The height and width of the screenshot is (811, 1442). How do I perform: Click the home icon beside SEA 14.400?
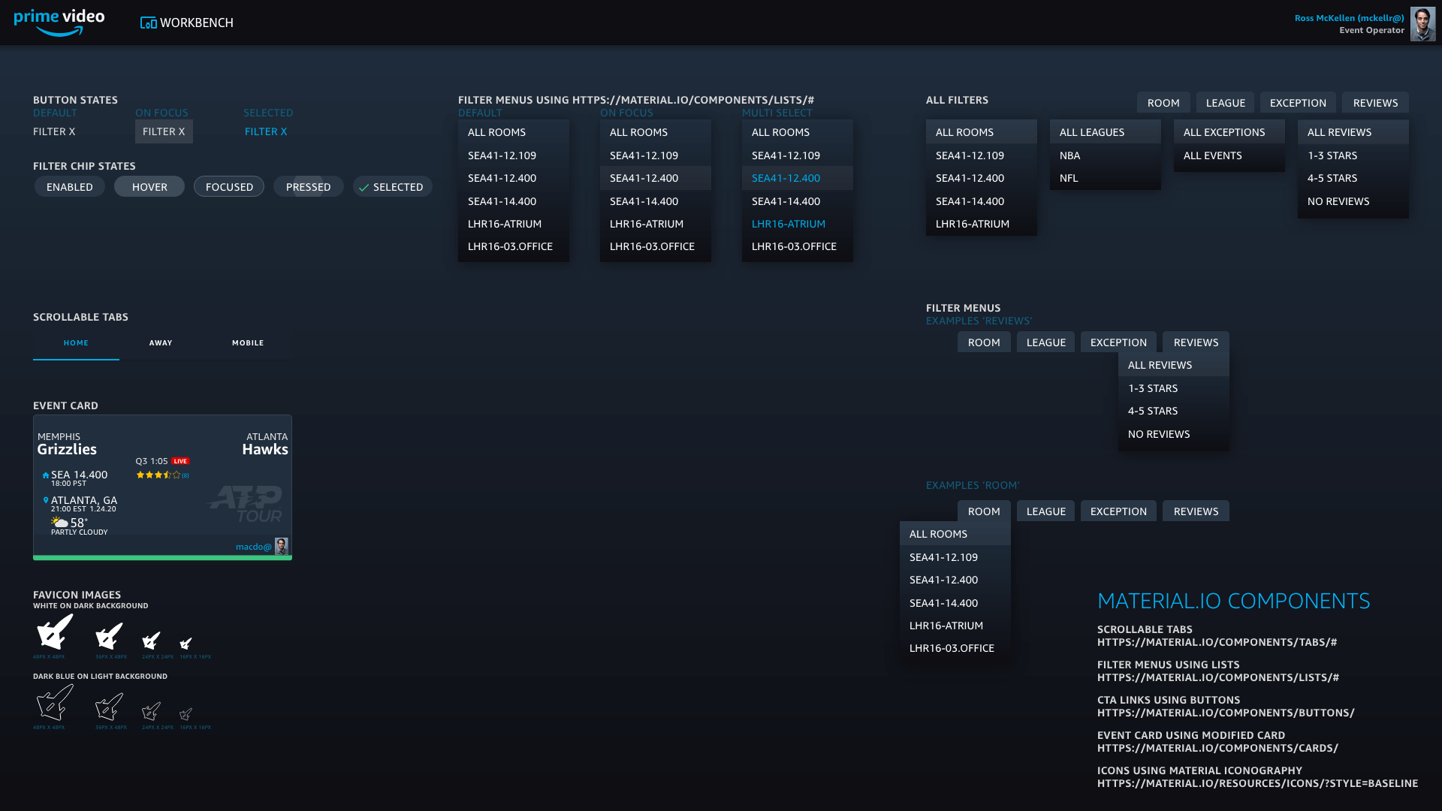coord(46,475)
